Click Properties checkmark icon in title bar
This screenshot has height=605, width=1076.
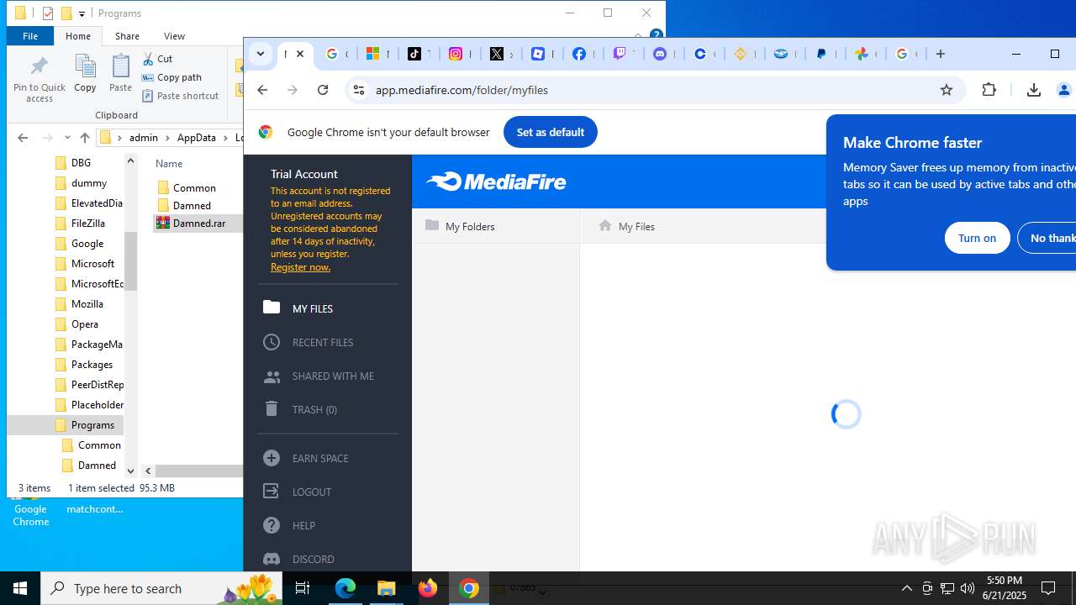click(x=48, y=13)
